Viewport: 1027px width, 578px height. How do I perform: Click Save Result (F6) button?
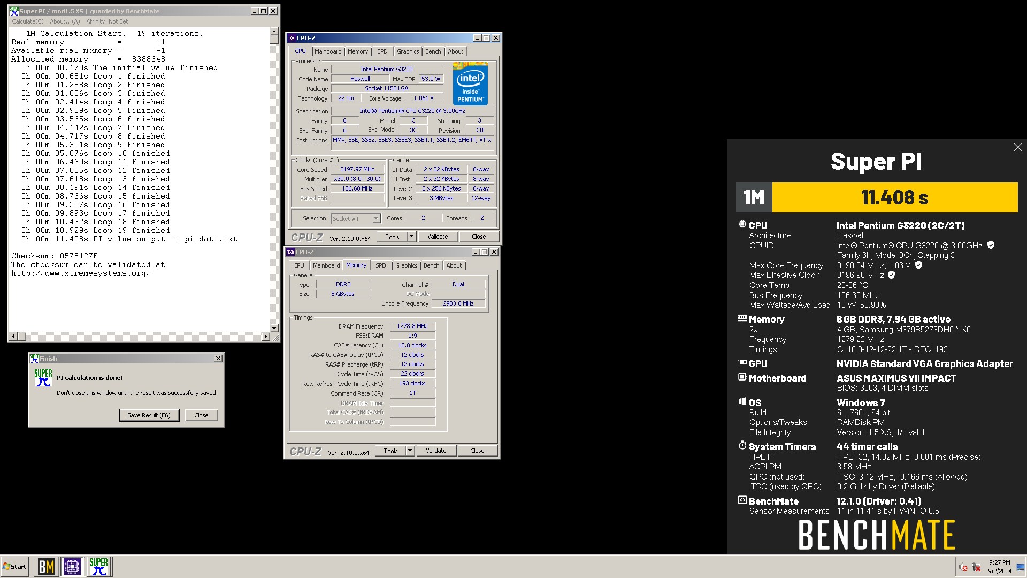[149, 415]
